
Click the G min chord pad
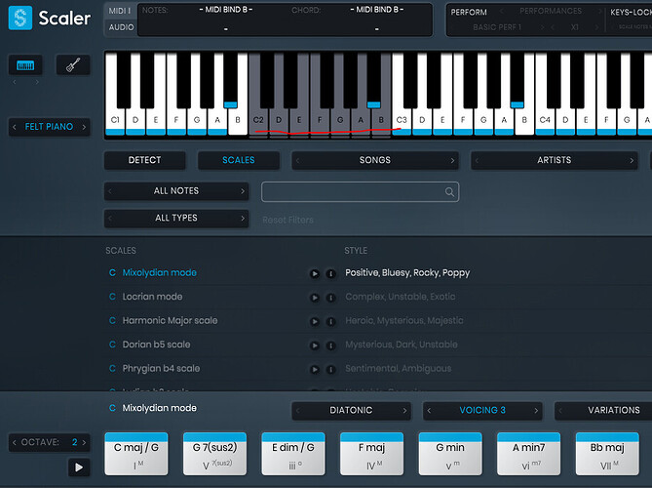point(450,454)
